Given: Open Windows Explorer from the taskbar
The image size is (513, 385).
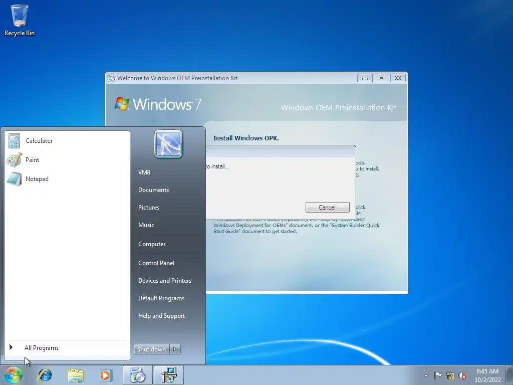Looking at the screenshot, I should 76,375.
